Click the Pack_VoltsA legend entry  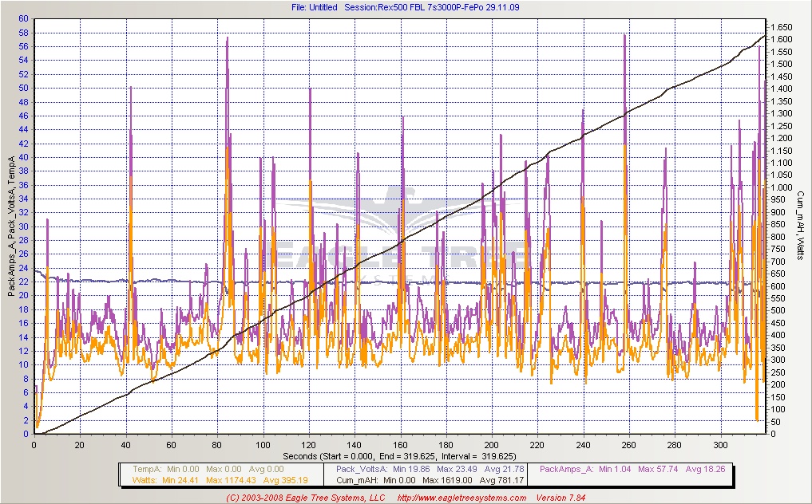[x=362, y=469]
